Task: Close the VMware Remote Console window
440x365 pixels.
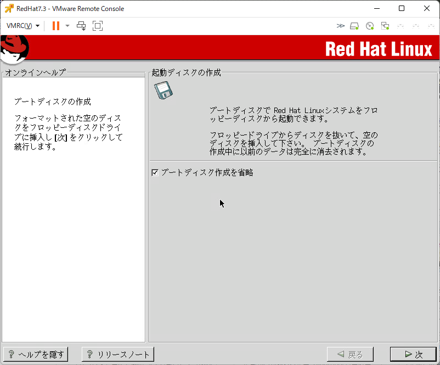Action: [426, 8]
